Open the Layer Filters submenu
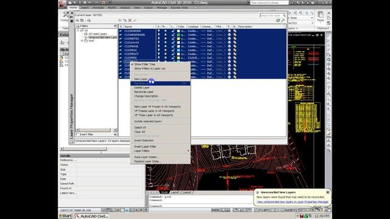390x219 pixels. pos(160,151)
